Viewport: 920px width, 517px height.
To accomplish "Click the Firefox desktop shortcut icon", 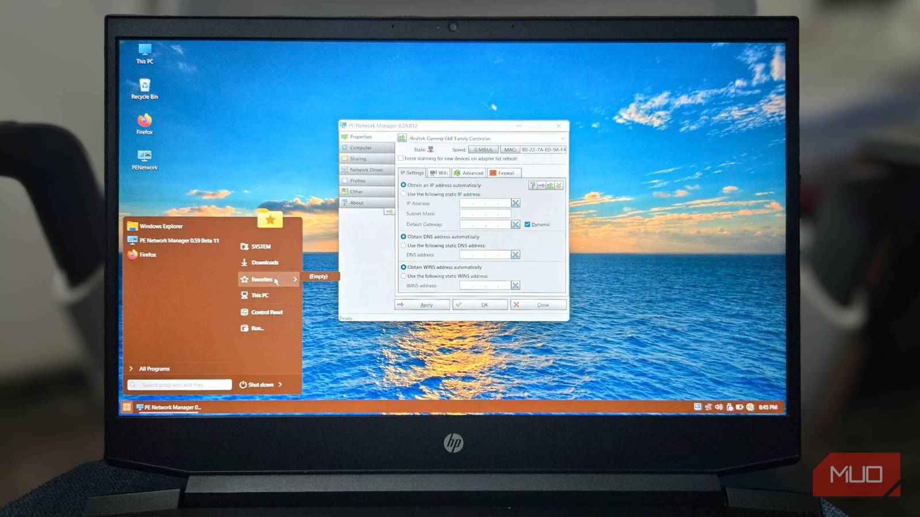I will point(144,121).
